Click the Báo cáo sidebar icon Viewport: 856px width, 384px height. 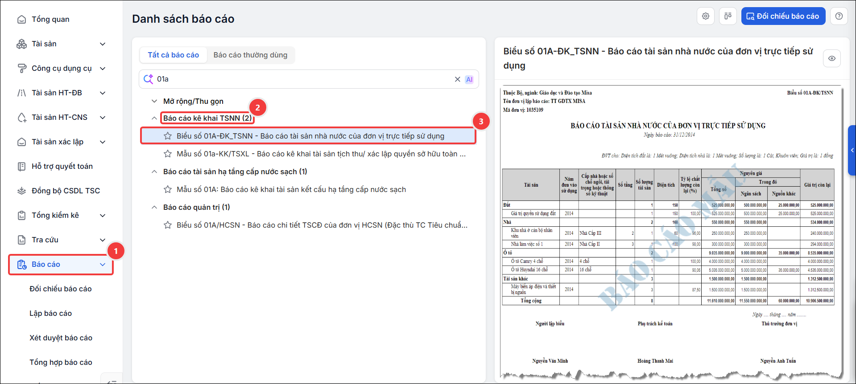point(21,265)
